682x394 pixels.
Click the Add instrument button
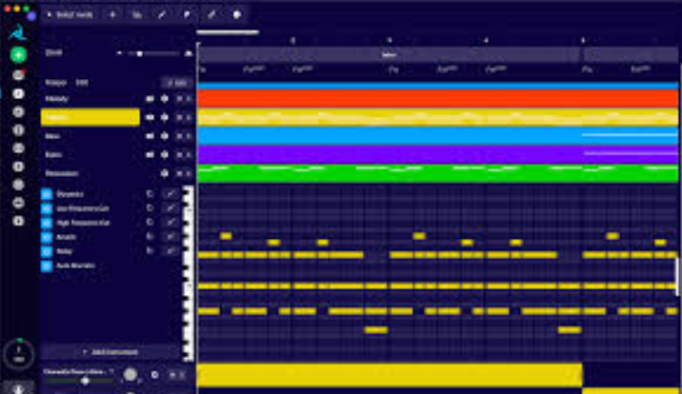tap(110, 352)
